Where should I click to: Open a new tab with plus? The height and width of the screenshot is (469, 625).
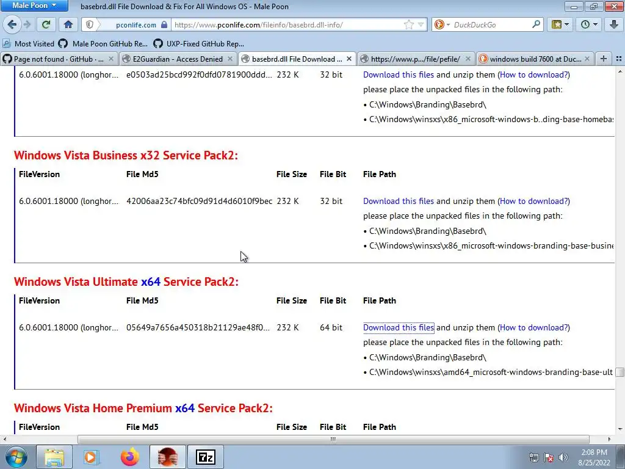click(x=604, y=59)
